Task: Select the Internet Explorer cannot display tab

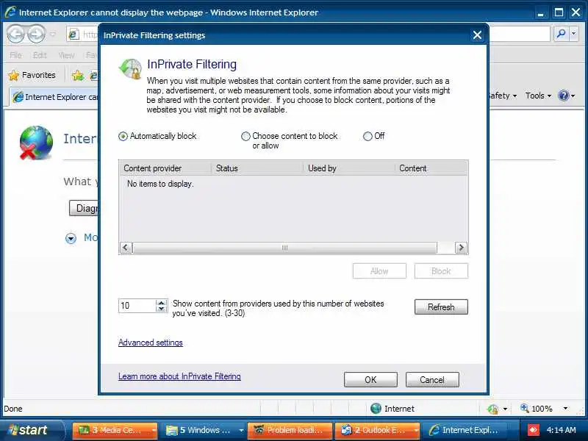Action: click(x=54, y=97)
